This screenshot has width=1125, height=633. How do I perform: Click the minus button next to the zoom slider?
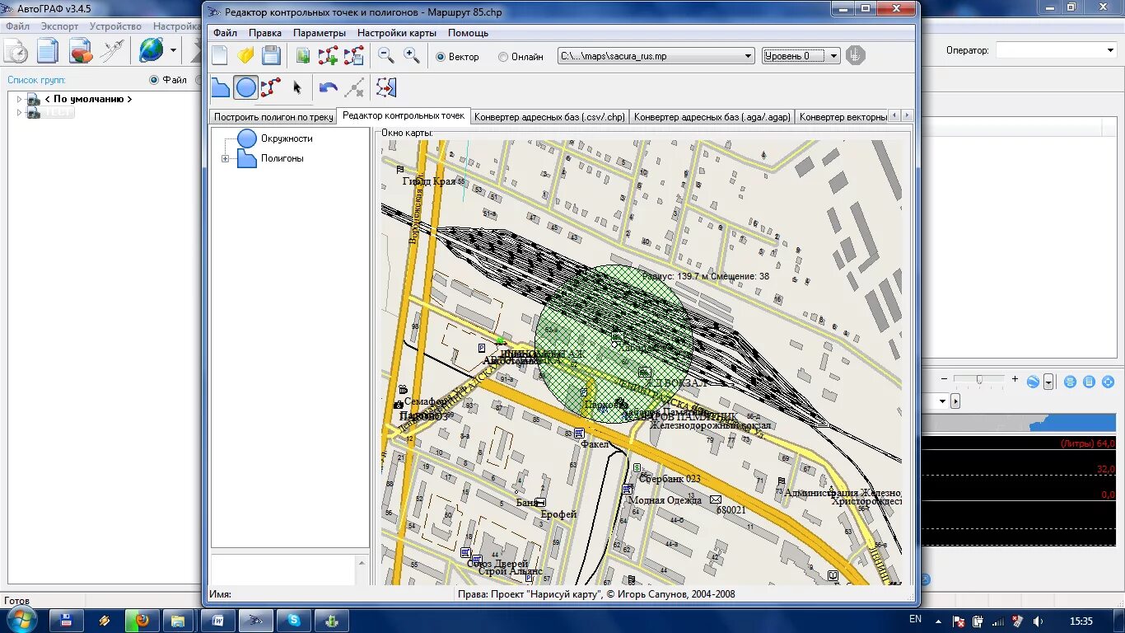click(945, 379)
